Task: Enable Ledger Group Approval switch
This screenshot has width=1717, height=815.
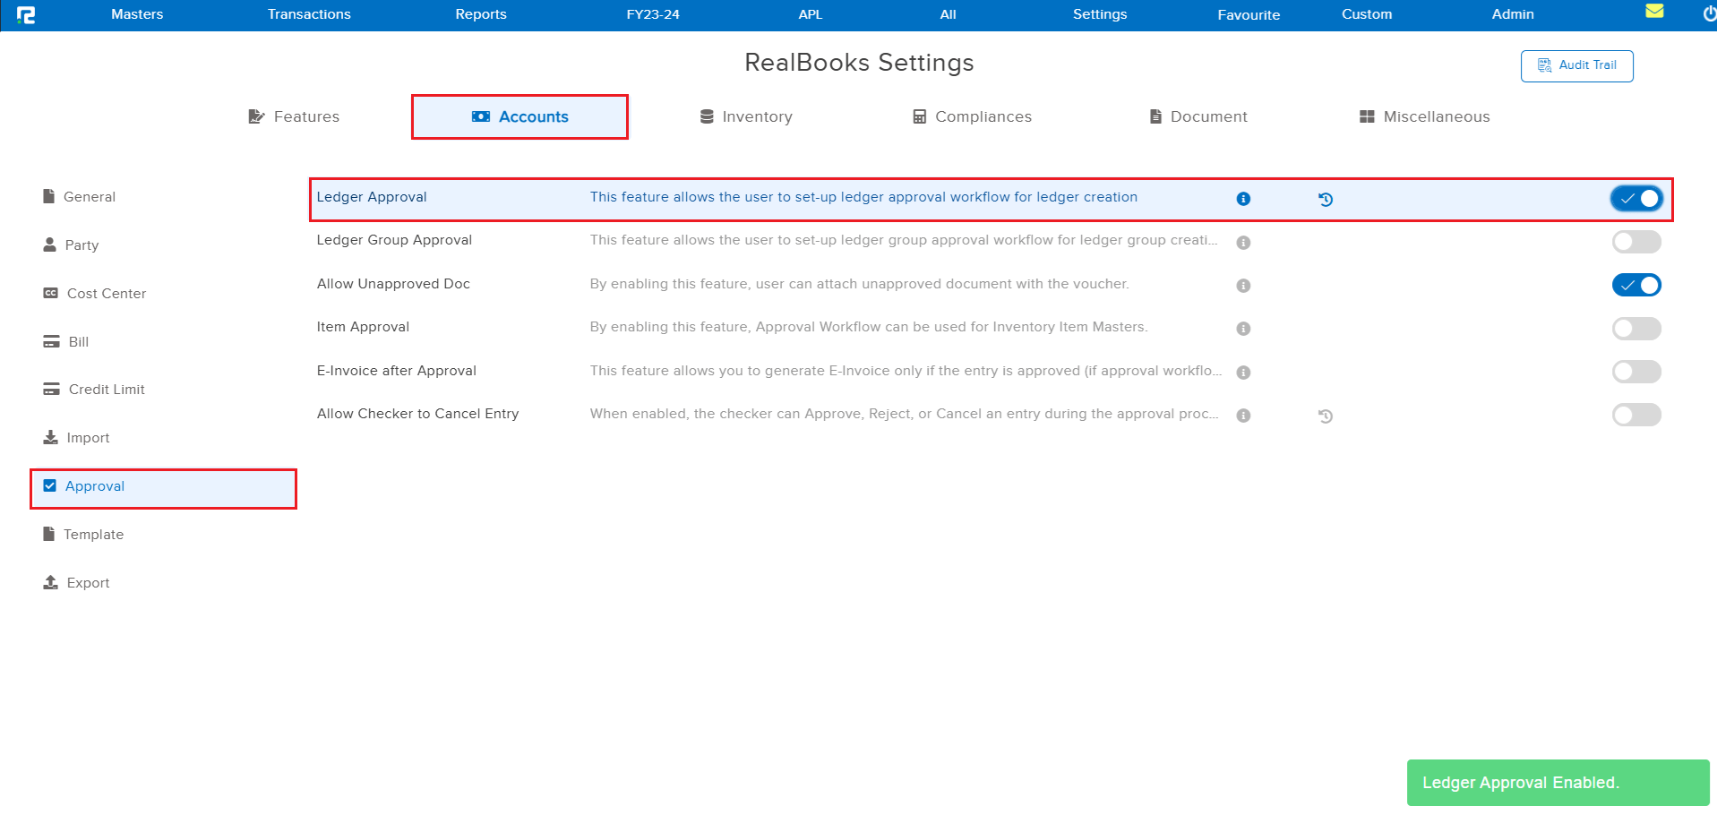Action: pyautogui.click(x=1636, y=242)
